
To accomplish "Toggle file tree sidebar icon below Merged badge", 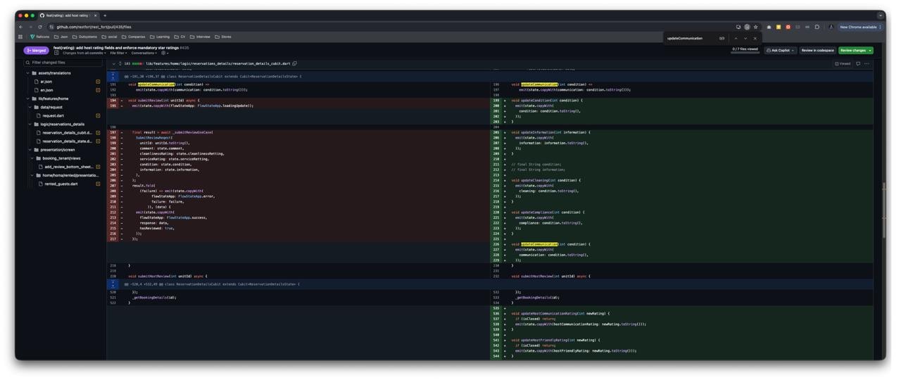I will (x=56, y=53).
